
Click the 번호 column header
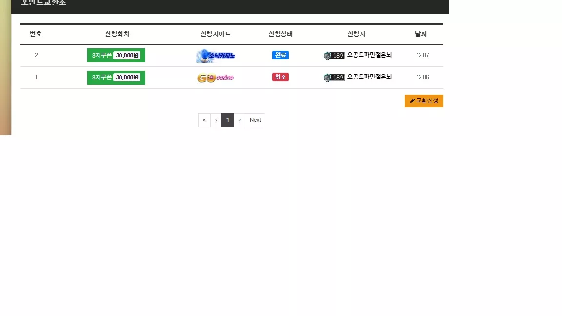(x=36, y=34)
